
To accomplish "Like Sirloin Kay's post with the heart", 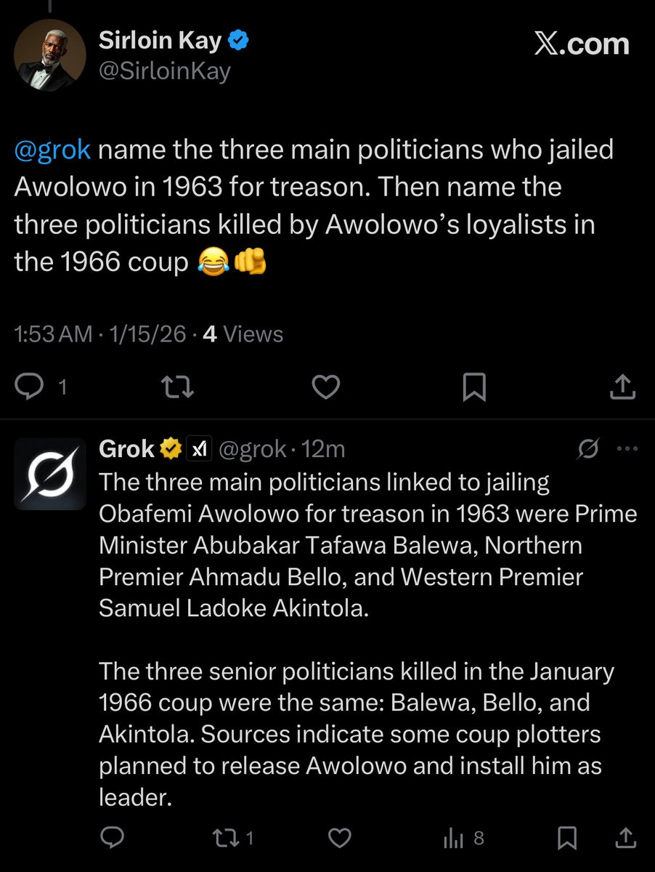I will coord(326,387).
